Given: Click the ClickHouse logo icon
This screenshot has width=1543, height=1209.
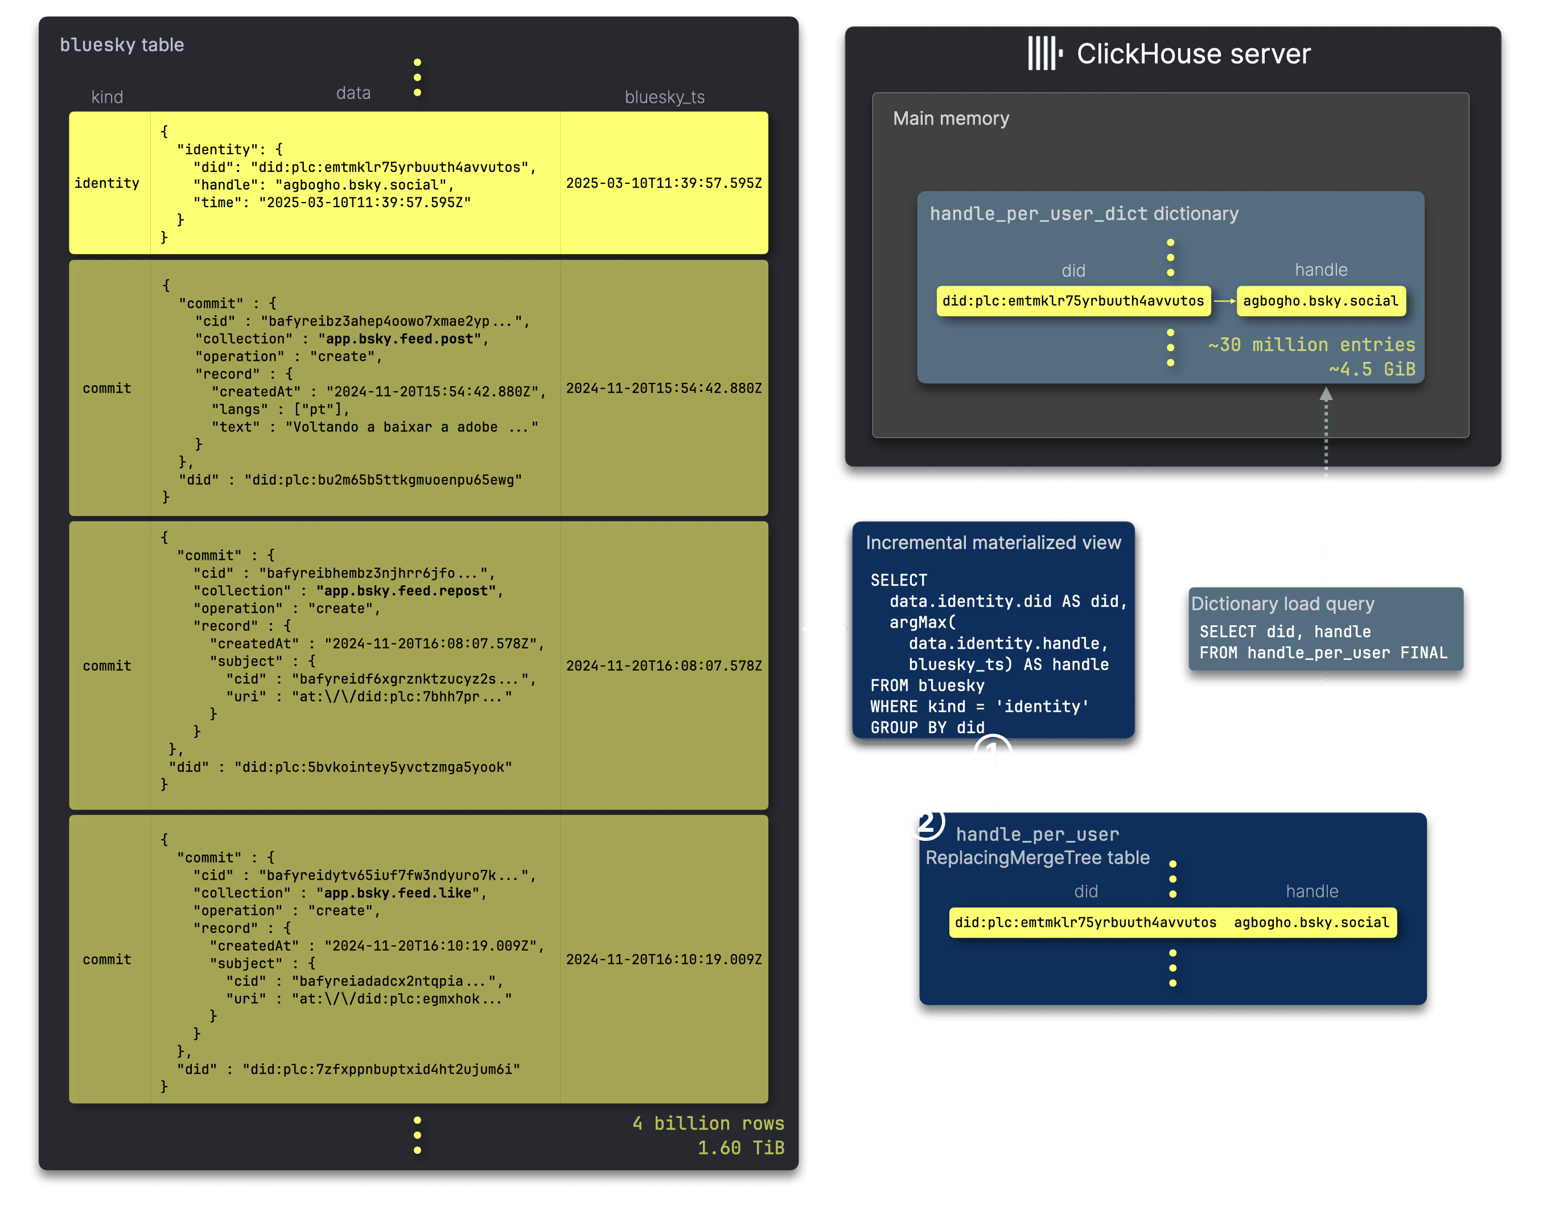Looking at the screenshot, I should (x=1045, y=54).
